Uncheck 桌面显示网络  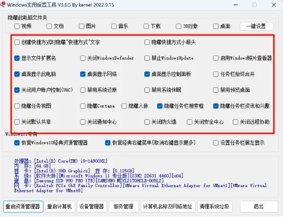pos(83,74)
